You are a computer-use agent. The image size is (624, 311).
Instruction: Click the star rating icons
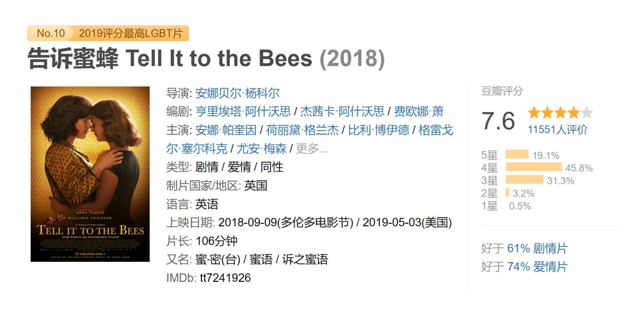pos(560,113)
